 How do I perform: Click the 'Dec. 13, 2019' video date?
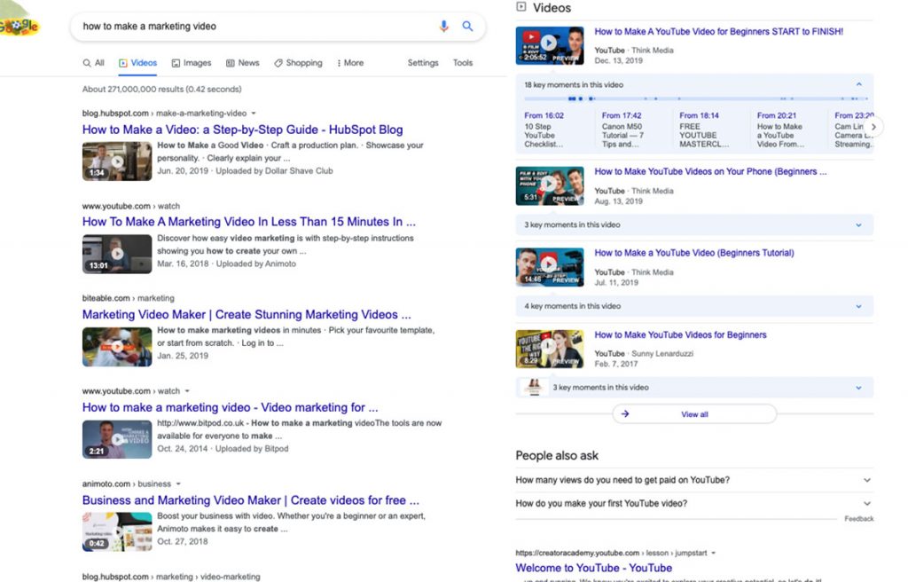(618, 60)
